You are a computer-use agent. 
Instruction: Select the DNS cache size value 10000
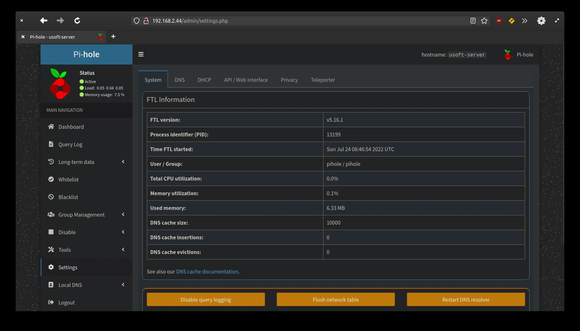tap(333, 223)
